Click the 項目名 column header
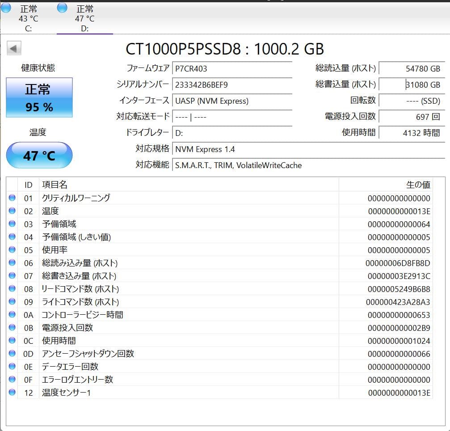This screenshot has height=431, width=450. tap(189, 185)
